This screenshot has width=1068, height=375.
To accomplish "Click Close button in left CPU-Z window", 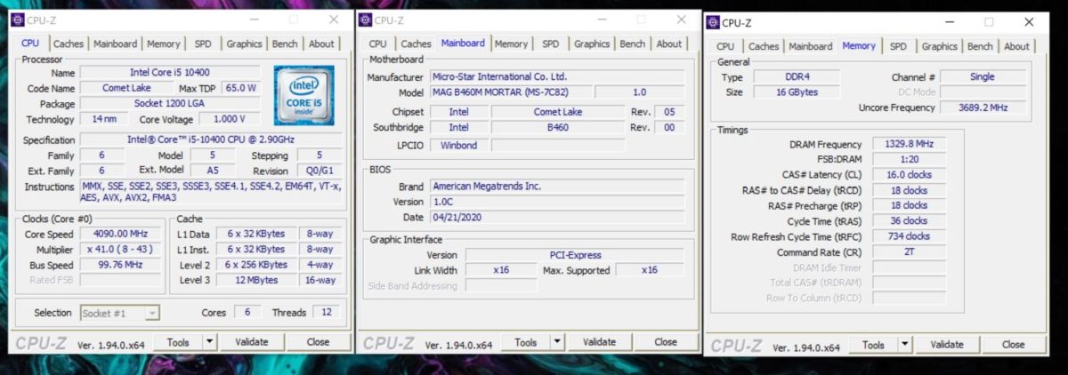I will 318,341.
